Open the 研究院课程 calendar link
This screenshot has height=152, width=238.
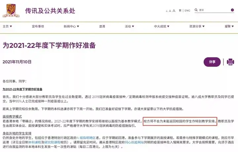pos(53,142)
